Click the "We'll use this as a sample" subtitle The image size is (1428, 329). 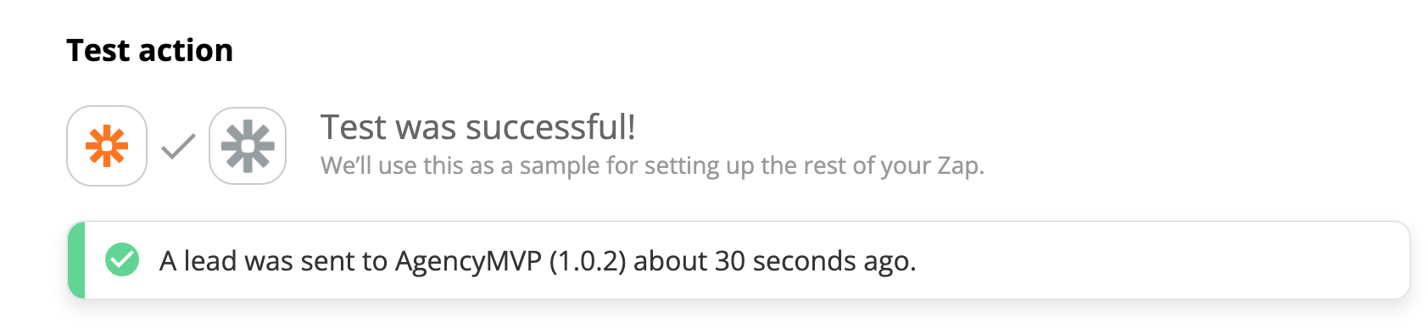coord(652,165)
